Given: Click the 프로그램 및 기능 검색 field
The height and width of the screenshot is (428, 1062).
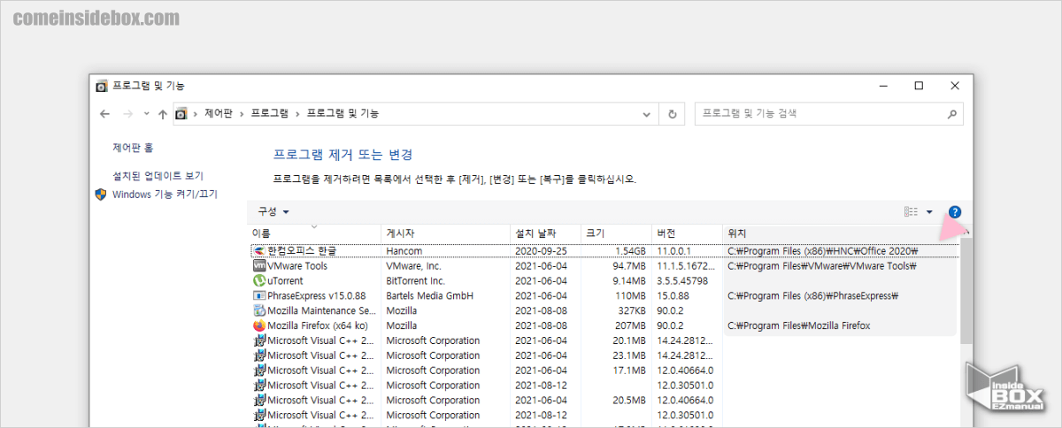Looking at the screenshot, I should pos(819,114).
